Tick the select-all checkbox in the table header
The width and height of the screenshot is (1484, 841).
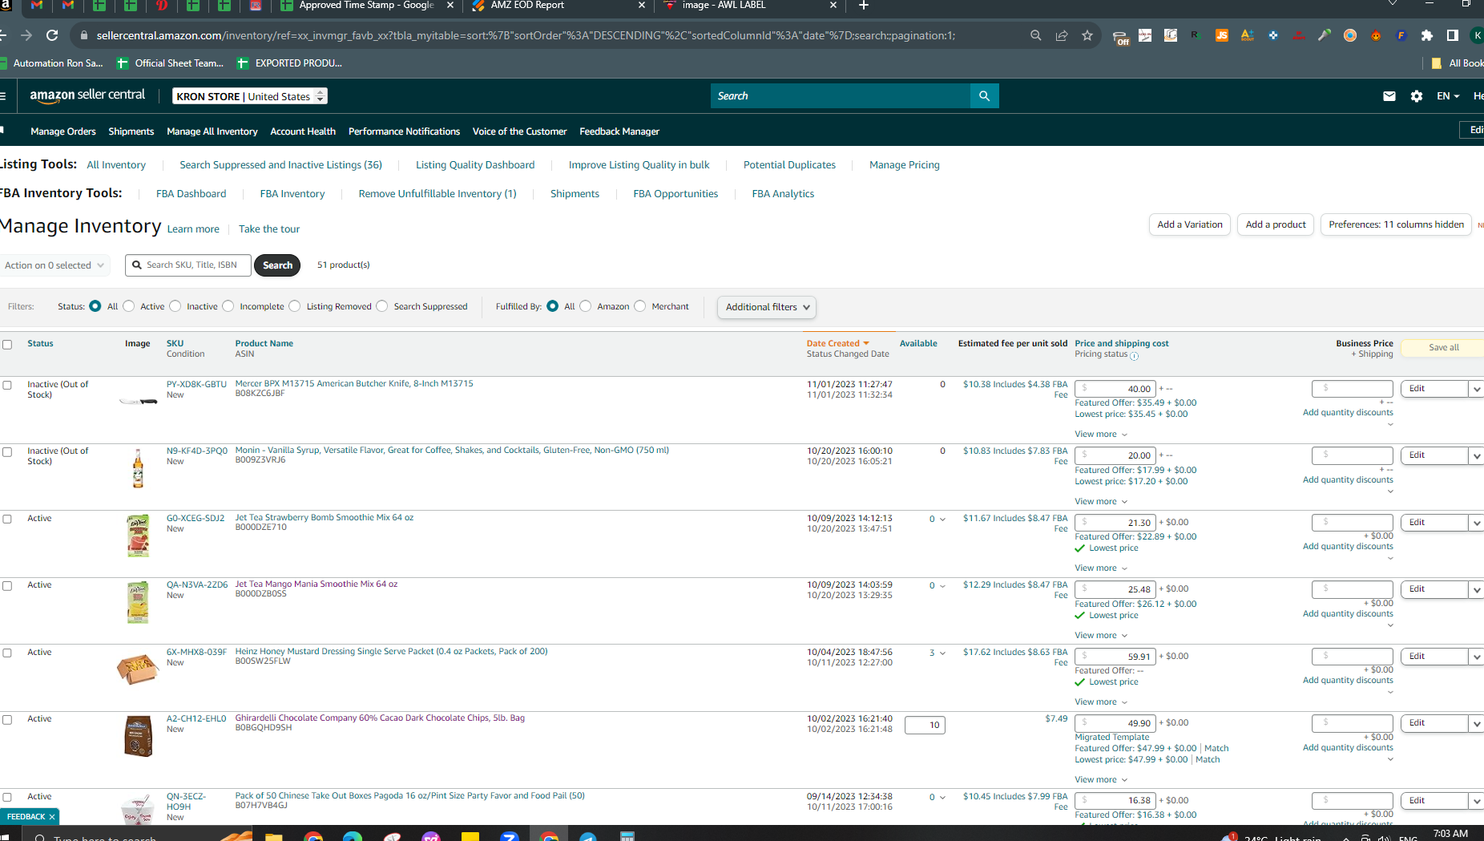7,345
